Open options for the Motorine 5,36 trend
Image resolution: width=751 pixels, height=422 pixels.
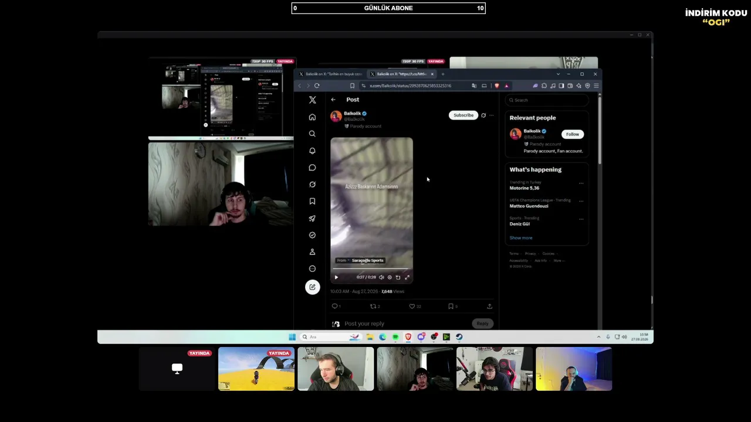tap(581, 183)
